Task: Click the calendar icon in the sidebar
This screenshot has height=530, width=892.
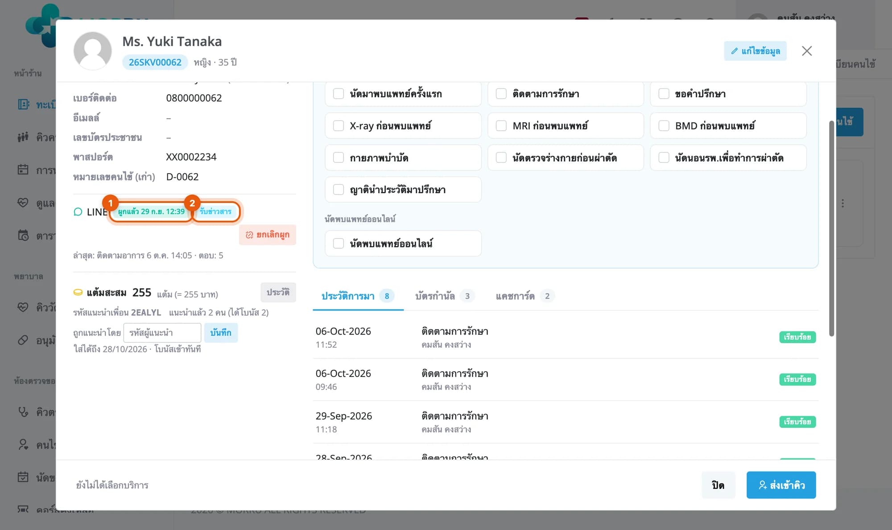Action: click(23, 170)
